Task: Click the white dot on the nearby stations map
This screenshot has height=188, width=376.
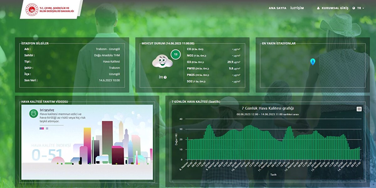Action: tap(355, 49)
